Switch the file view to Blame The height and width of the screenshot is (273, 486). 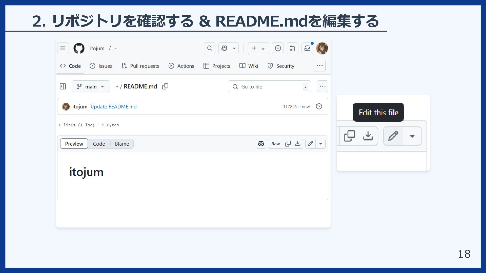click(x=122, y=144)
